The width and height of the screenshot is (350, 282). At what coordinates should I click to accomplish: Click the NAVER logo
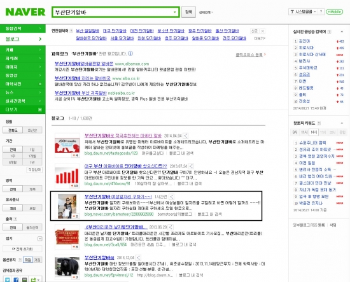coord(25,12)
